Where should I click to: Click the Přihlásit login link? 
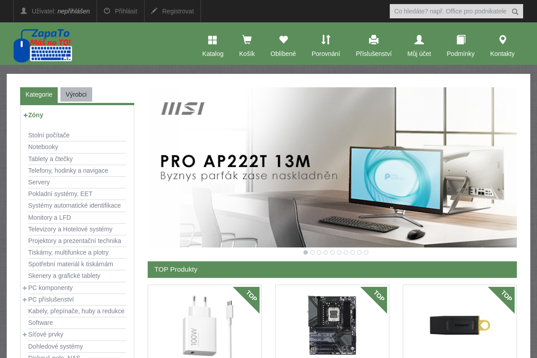120,11
